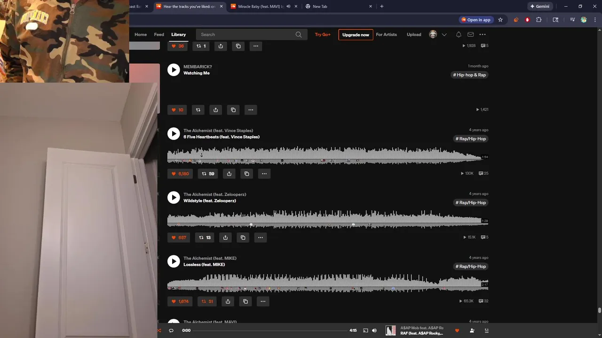Screen dimensions: 602x338
Task: Play 6 Five Heartbeats track
Action: click(x=174, y=133)
